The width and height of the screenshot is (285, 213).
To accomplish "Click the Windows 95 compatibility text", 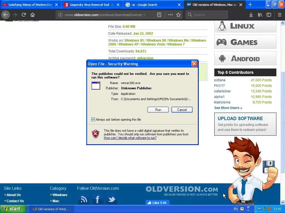I will point(134,40).
